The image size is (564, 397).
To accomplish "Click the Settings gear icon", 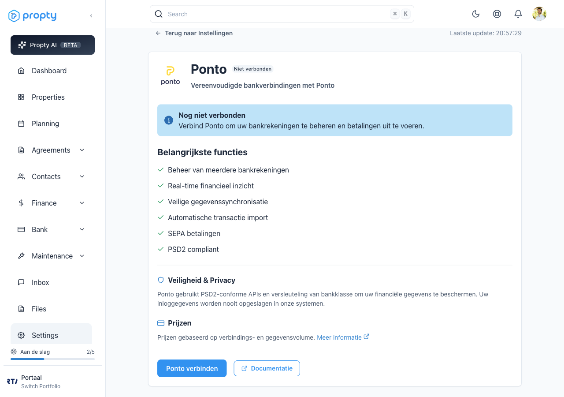I will pyautogui.click(x=21, y=335).
